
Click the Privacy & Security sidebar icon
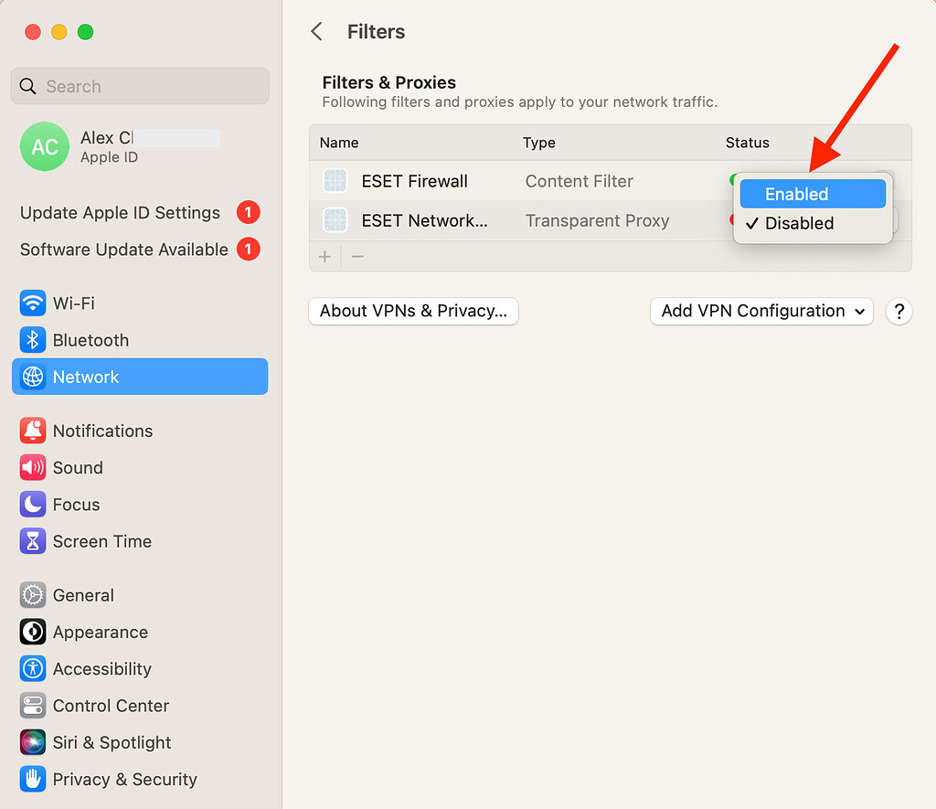(x=32, y=779)
